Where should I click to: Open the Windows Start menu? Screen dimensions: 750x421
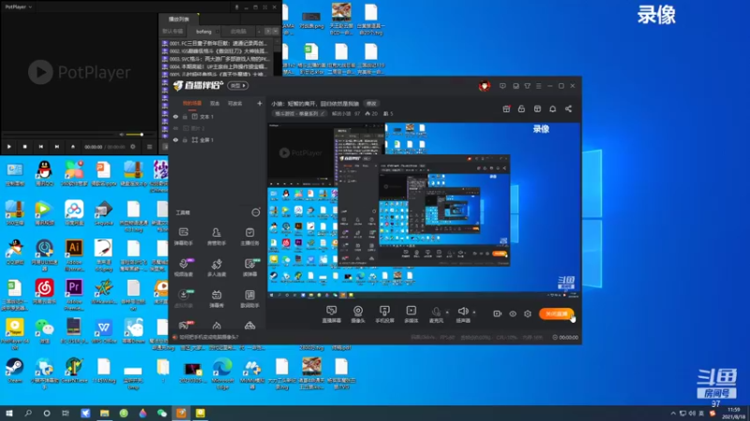pyautogui.click(x=9, y=413)
